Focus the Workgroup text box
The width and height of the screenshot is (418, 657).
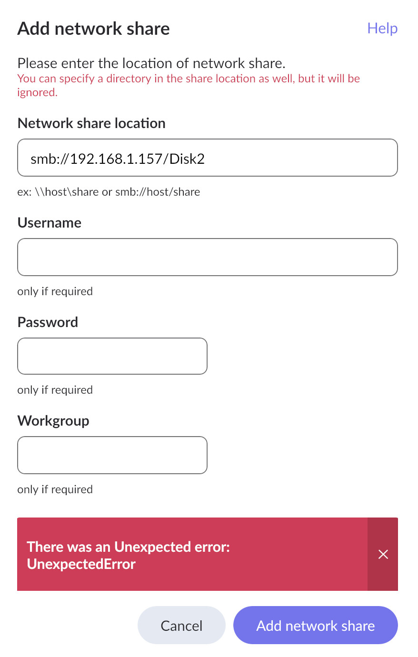click(x=112, y=455)
